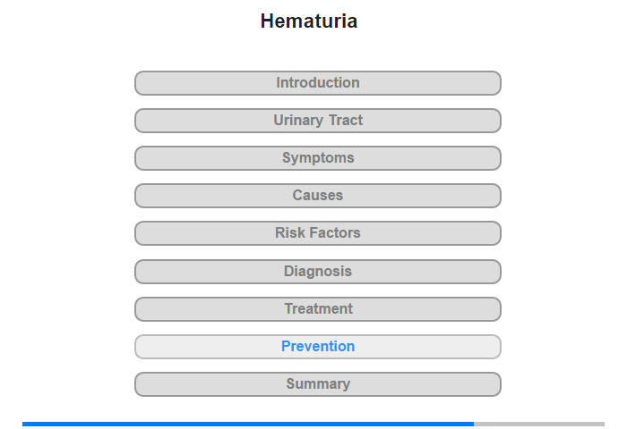Viewport: 627px width, 429px height.
Task: Pick the button directly above Prevention
Action: click(x=317, y=309)
